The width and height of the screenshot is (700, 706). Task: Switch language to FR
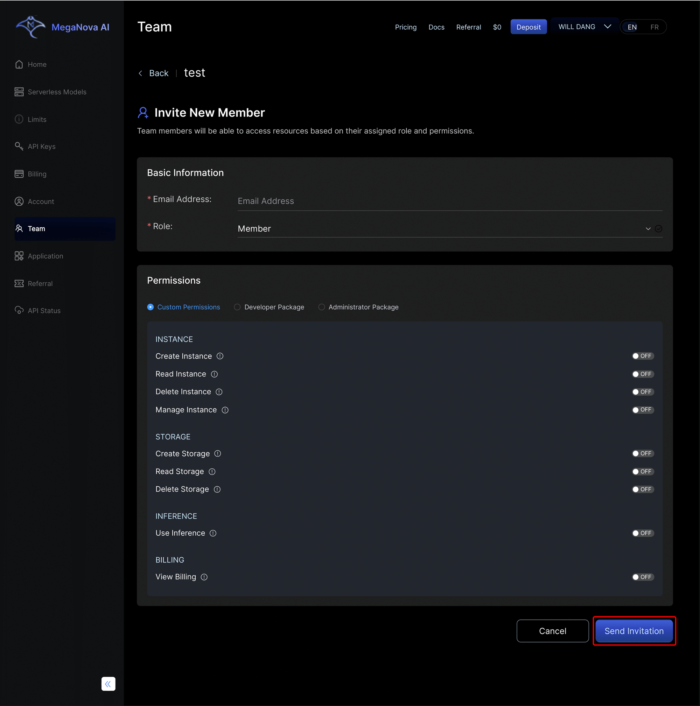tap(654, 27)
